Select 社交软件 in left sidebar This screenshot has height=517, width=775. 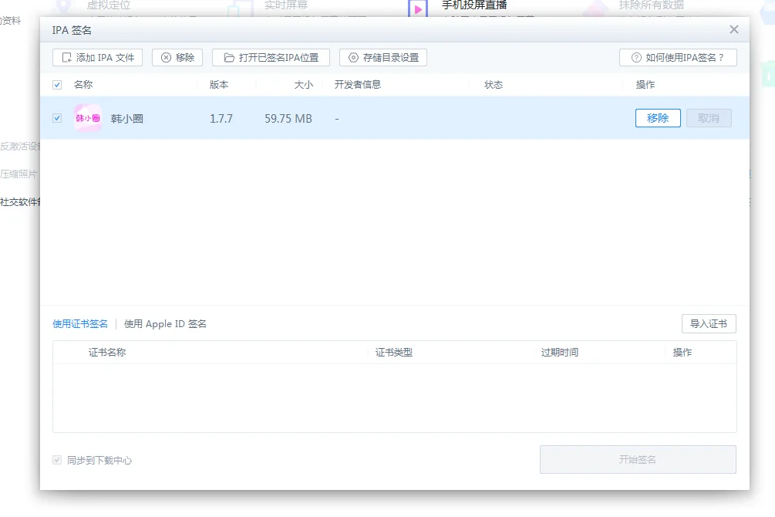click(x=17, y=202)
